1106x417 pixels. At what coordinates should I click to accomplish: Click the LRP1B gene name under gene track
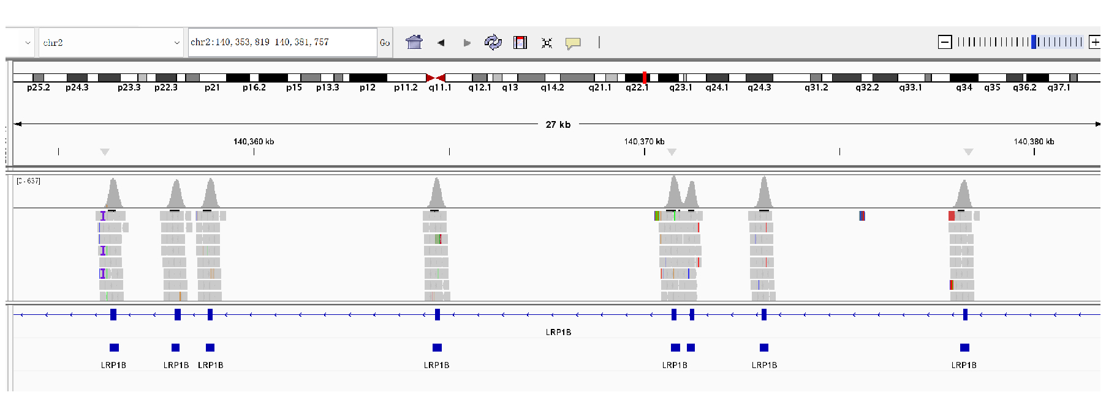click(x=558, y=332)
